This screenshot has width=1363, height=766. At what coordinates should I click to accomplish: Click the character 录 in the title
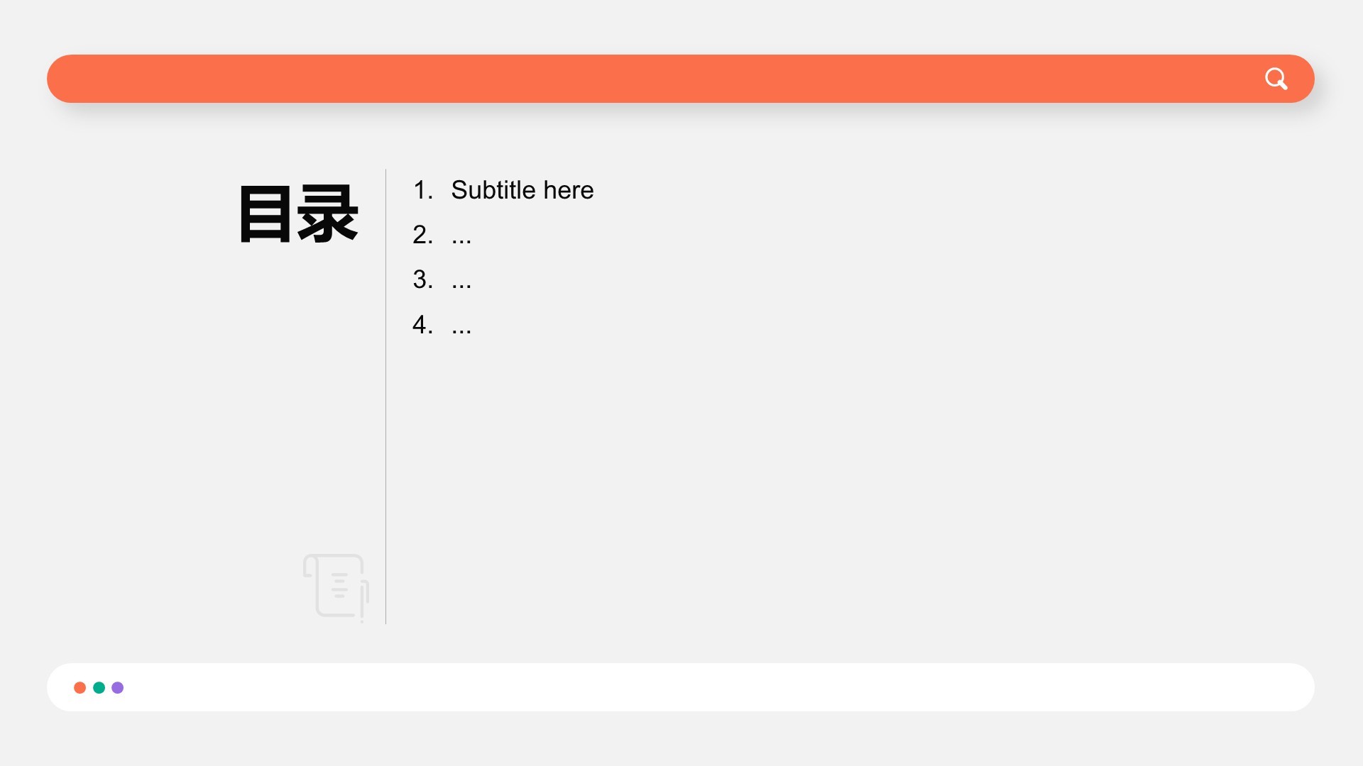(328, 213)
